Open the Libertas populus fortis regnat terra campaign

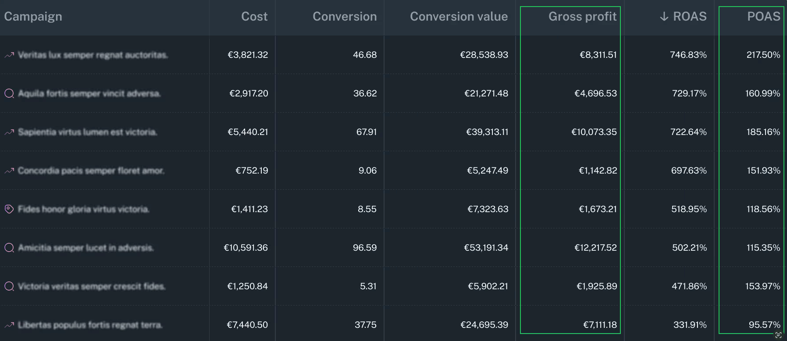point(90,325)
